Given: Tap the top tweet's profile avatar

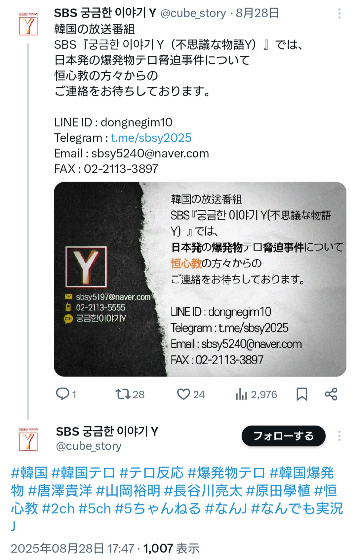Looking at the screenshot, I should [x=28, y=24].
